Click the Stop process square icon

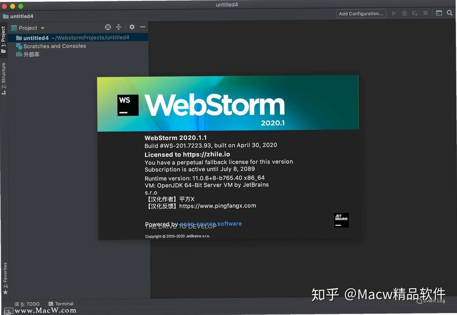(x=426, y=13)
